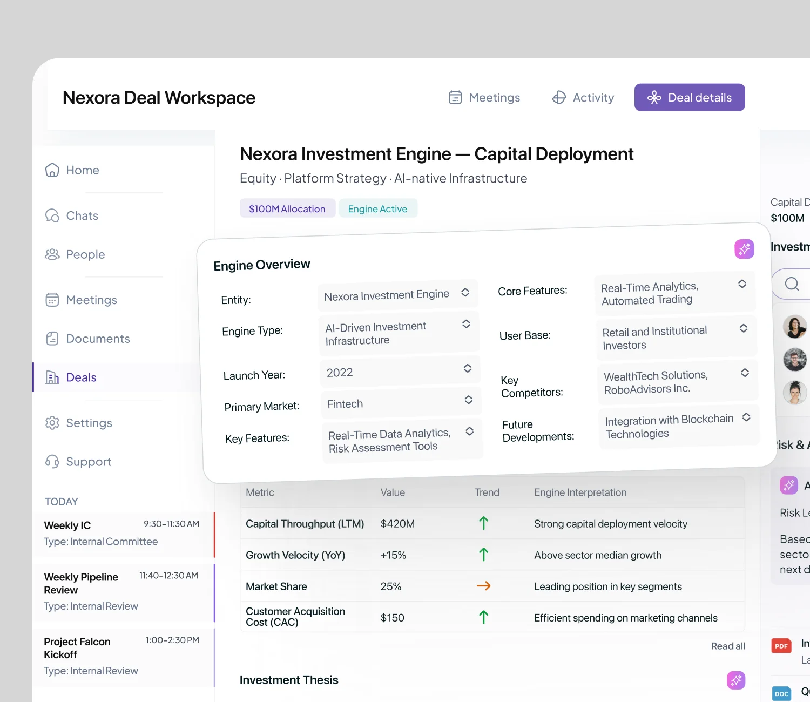Open the Engine Type dropdown
Image resolution: width=810 pixels, height=702 pixels.
(x=399, y=333)
